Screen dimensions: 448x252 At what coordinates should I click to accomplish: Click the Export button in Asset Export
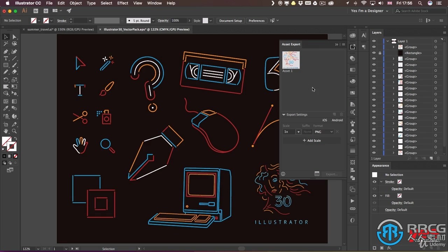331,174
